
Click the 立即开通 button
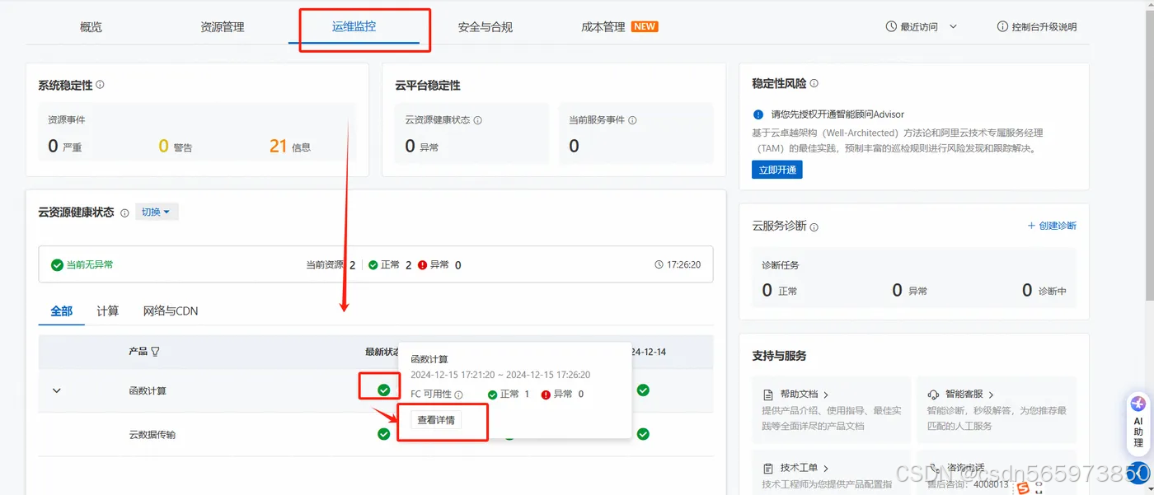pyautogui.click(x=777, y=170)
